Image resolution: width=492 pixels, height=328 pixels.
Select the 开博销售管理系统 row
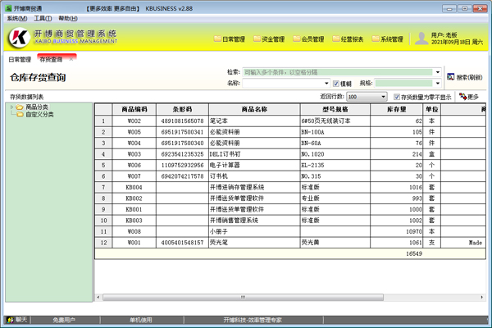pyautogui.click(x=290, y=221)
